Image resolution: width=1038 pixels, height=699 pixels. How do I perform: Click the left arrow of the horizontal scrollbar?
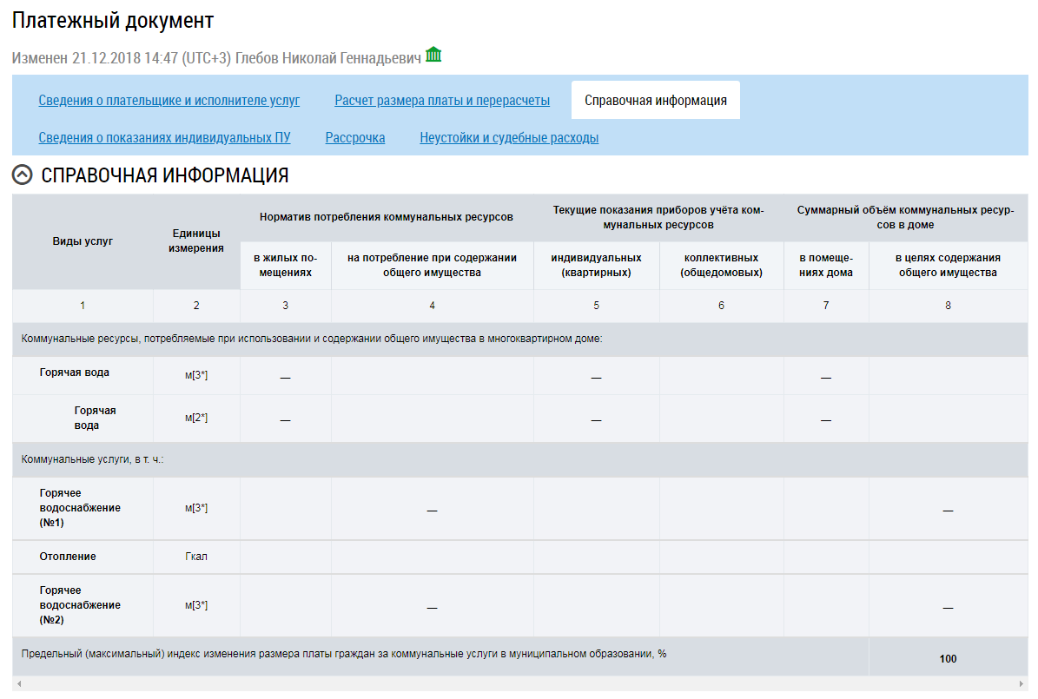click(18, 685)
